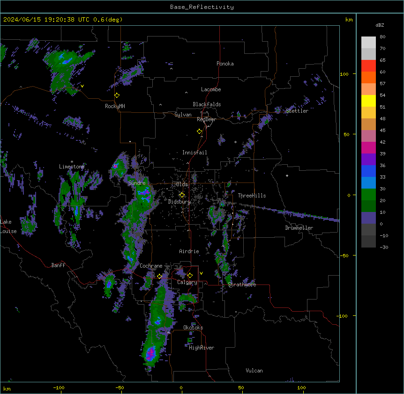This screenshot has width=404, height=394.
Task: Click the -10 value on dBZ legend
Action: 384,235
